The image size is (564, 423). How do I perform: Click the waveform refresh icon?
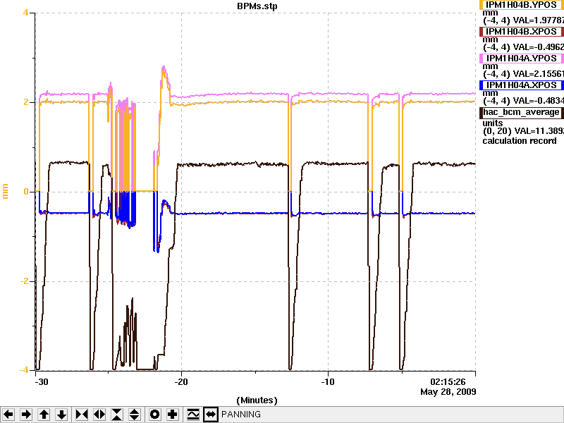coord(193,415)
